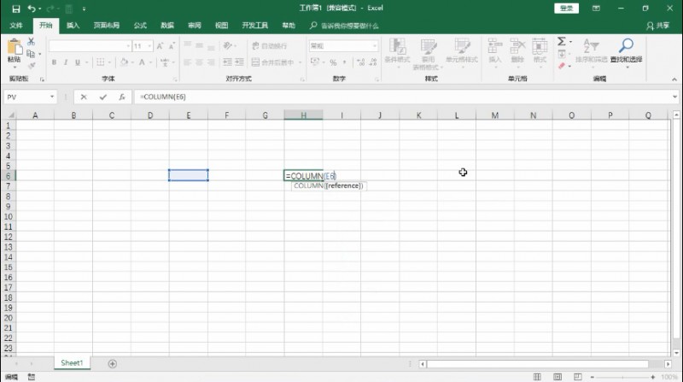Viewport: 683px width, 382px height.
Task: Decrease font size with smaller A icon
Action: pyautogui.click(x=172, y=46)
